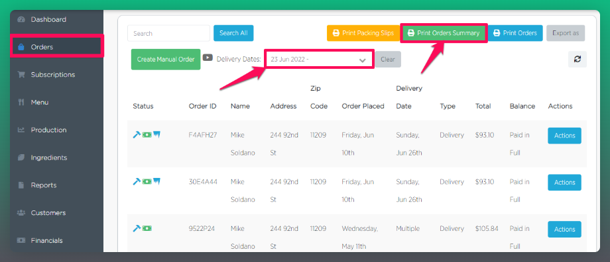Click order ID 30E4A44

[203, 182]
